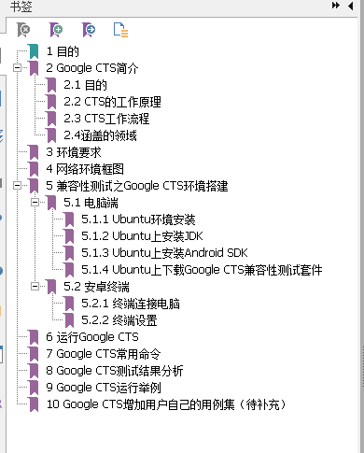Click the bookmark icon beside "5.1.1 Ubuntu环境安装"
This screenshot has height=453, width=364.
click(69, 219)
